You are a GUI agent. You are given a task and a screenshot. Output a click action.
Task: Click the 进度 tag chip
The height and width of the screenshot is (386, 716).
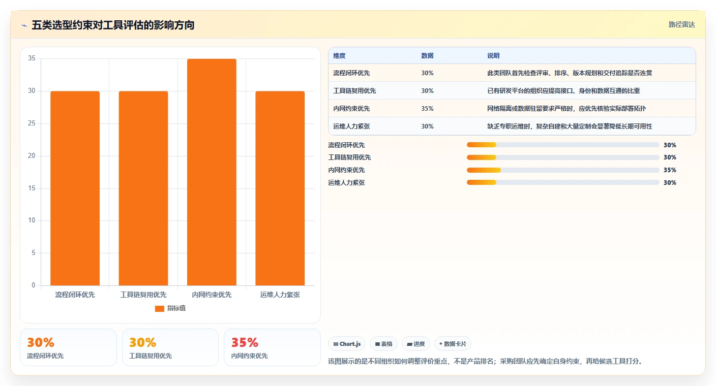416,344
